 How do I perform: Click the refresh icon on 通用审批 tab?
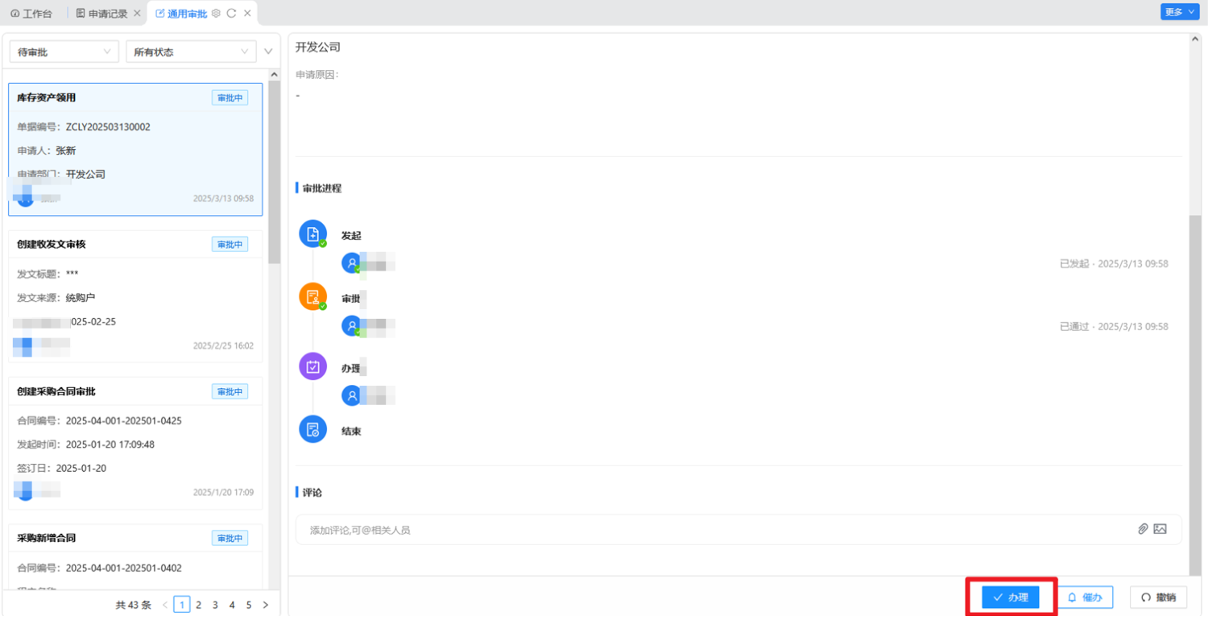pyautogui.click(x=231, y=14)
